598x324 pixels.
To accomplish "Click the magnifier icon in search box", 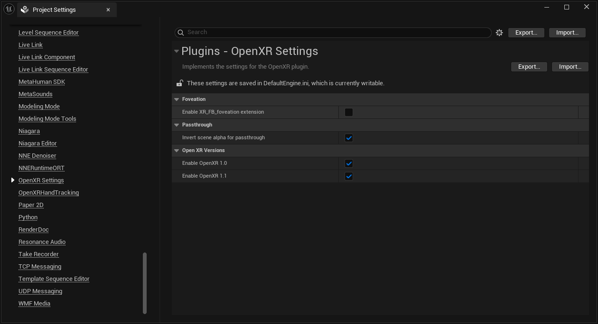I will click(181, 32).
